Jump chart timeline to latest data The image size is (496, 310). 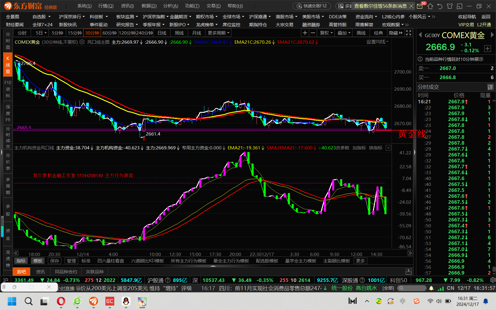(x=410, y=253)
